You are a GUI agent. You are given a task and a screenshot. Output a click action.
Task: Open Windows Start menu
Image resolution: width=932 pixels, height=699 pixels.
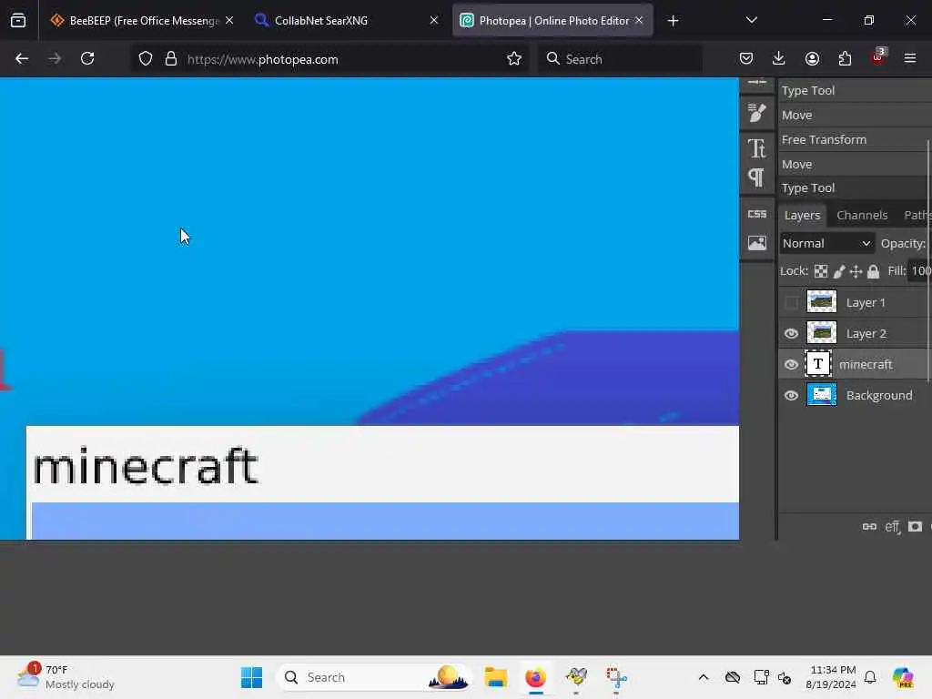pyautogui.click(x=251, y=677)
